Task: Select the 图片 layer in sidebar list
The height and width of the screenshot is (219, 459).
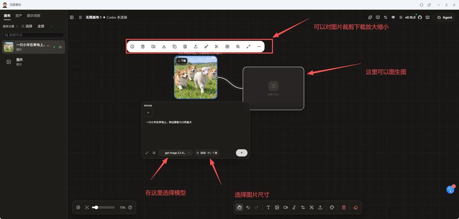Action: [x=33, y=62]
